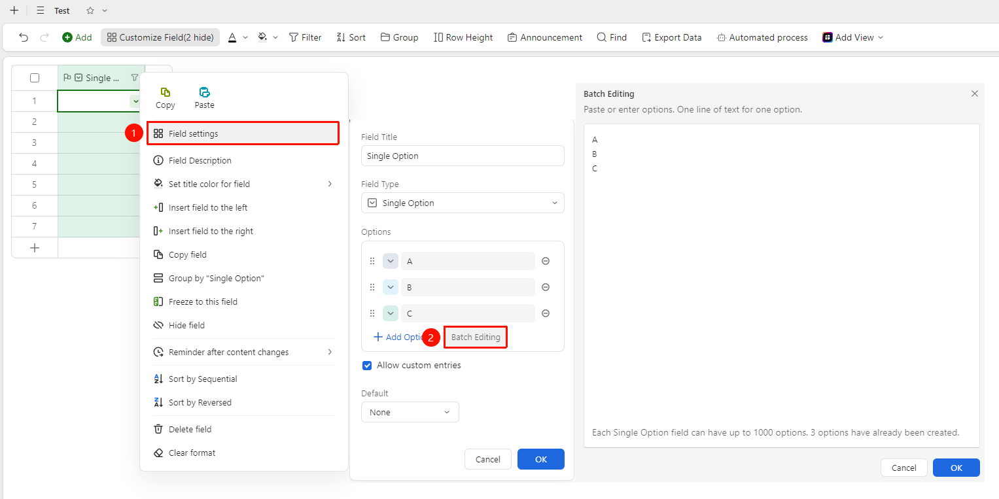Click OK in Batch Editing panel
999x499 pixels.
click(956, 468)
